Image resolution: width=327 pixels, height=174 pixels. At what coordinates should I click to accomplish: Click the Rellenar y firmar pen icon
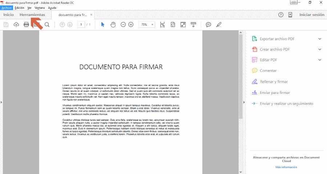254,82
